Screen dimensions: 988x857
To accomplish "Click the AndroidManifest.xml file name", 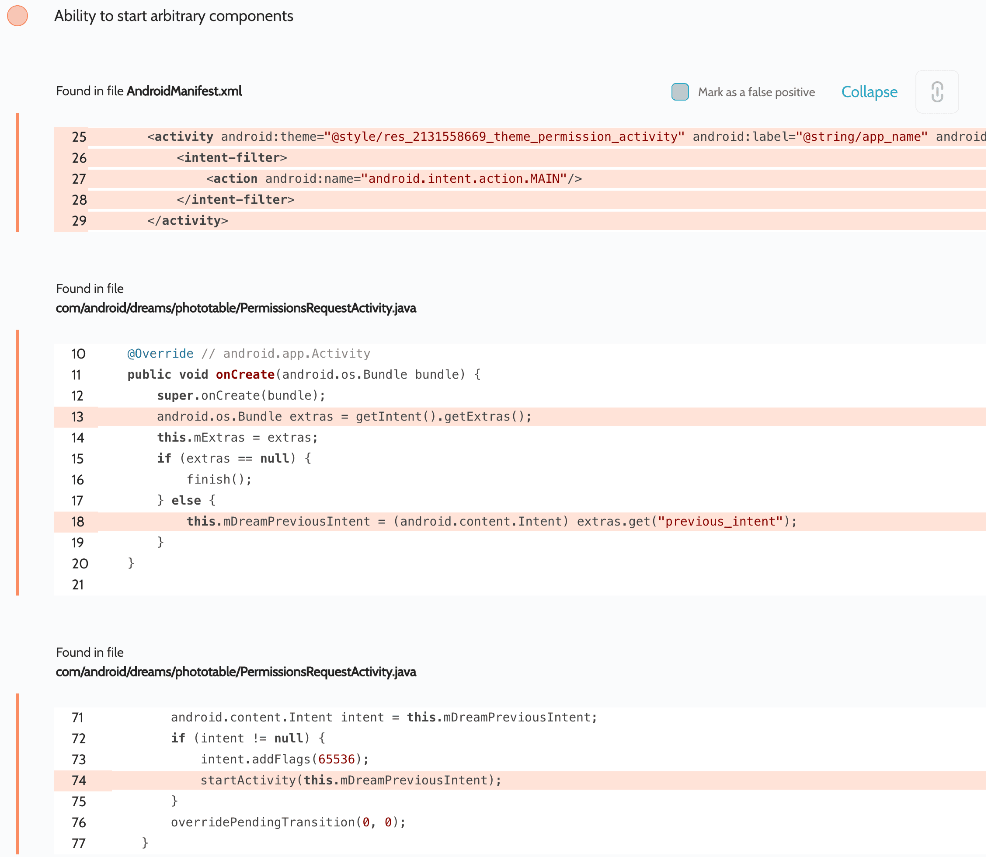I will [184, 91].
